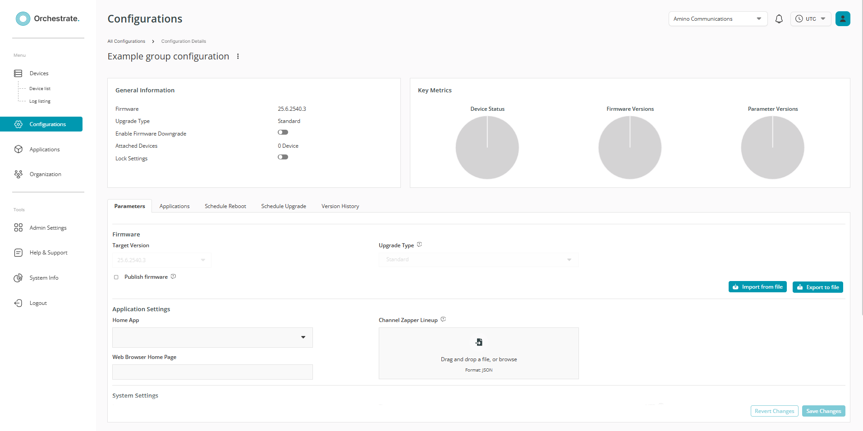Click the Import from file button

757,287
